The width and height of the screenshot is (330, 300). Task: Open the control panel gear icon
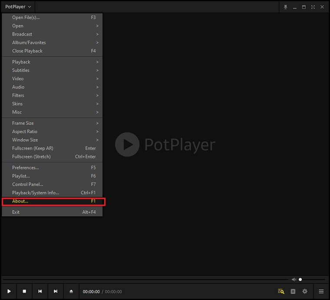click(x=305, y=291)
